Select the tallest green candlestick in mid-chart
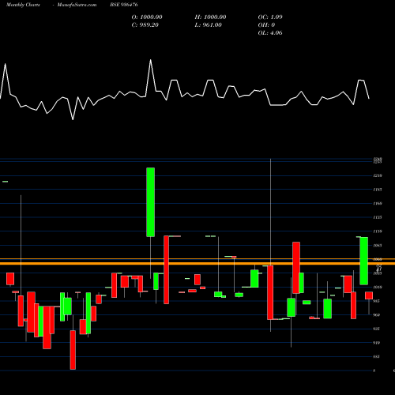This screenshot has width=395, height=395. coord(151,202)
